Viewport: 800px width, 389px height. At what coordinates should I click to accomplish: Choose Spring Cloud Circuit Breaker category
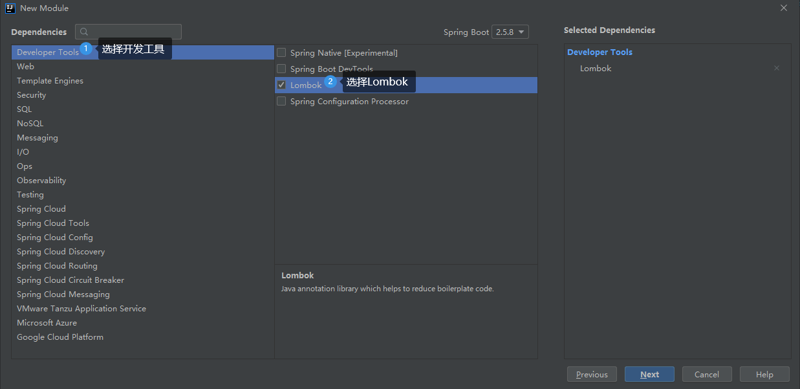point(143,280)
